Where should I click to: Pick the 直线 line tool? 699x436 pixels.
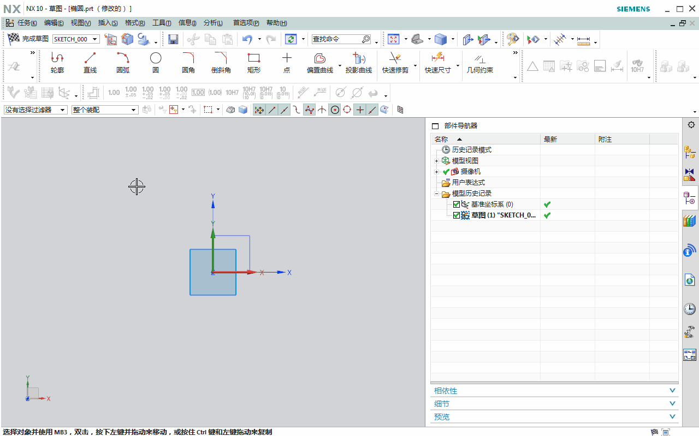pyautogui.click(x=90, y=63)
